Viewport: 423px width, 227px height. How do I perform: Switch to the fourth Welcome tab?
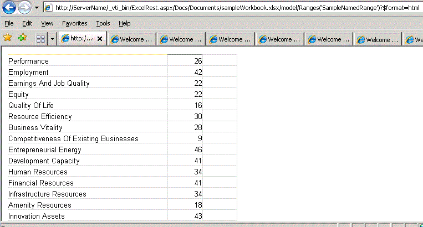[x=280, y=39]
